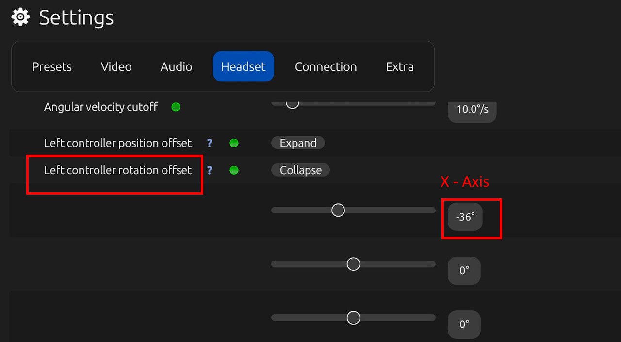Open help for Left controller position offset
This screenshot has width=621, height=342.
[210, 143]
